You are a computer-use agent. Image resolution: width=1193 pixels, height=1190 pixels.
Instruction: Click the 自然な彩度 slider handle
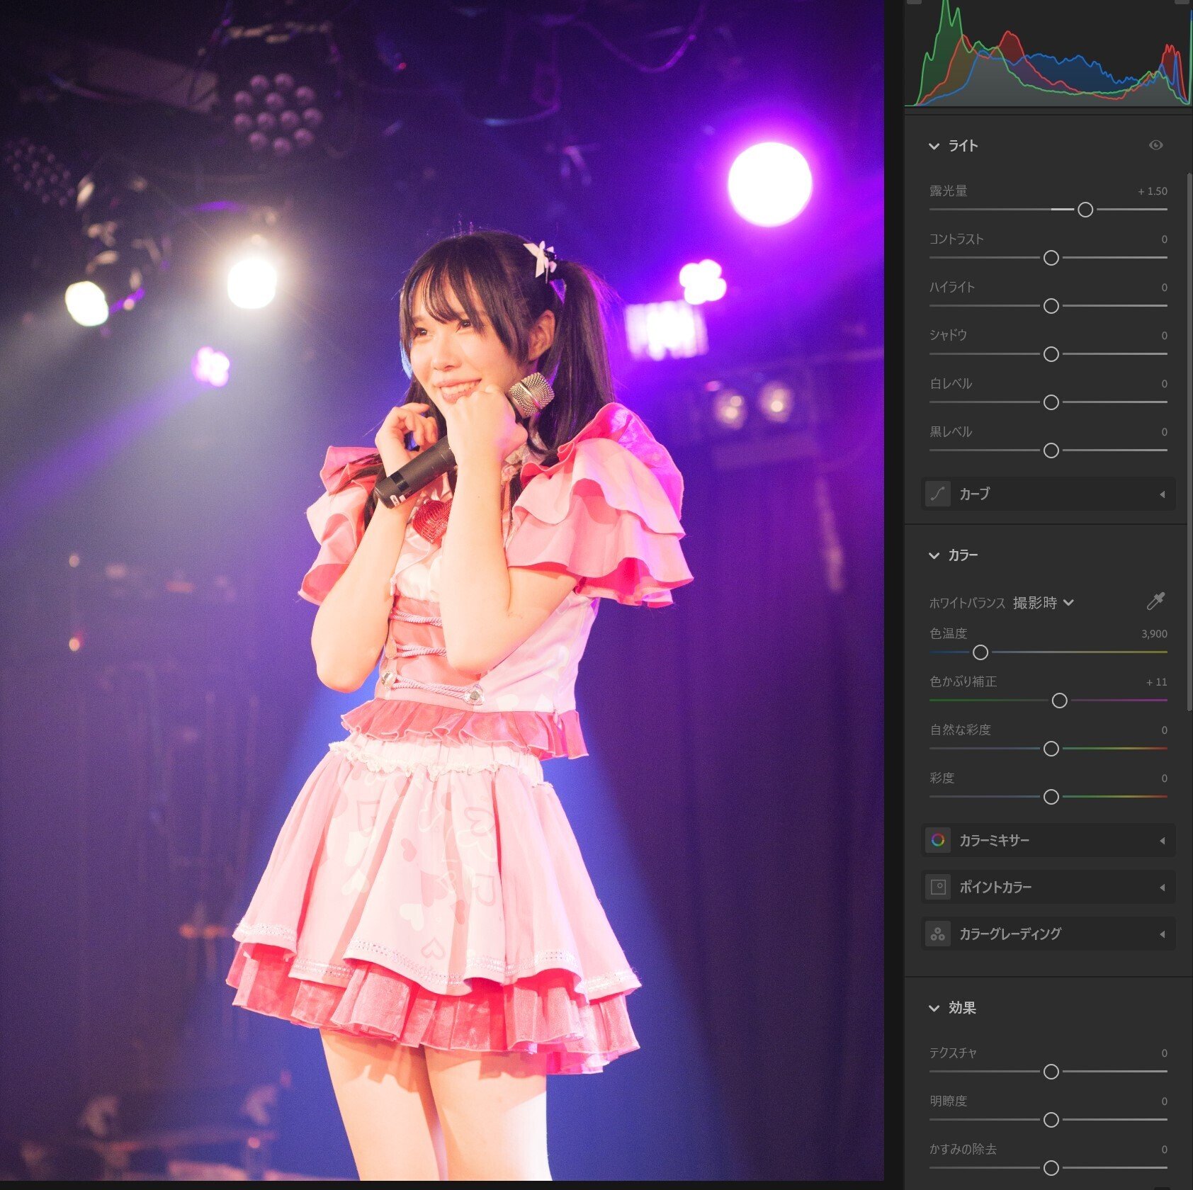point(1051,749)
